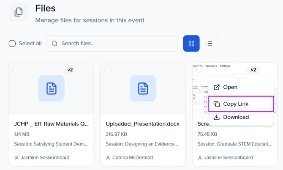Viewport: 283px width, 170px height.
Task: Switch to list view
Action: [209, 44]
